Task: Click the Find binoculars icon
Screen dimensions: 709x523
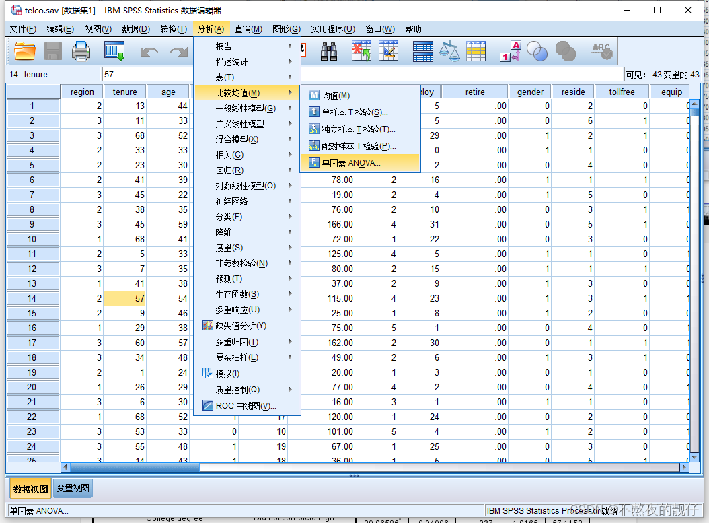Action: tap(329, 51)
